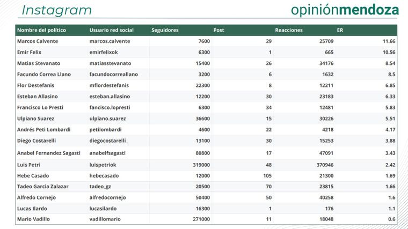Select Ulpiano Suarez's followers value 36600
Image resolution: width=408 pixels, height=229 pixels.
coord(201,119)
